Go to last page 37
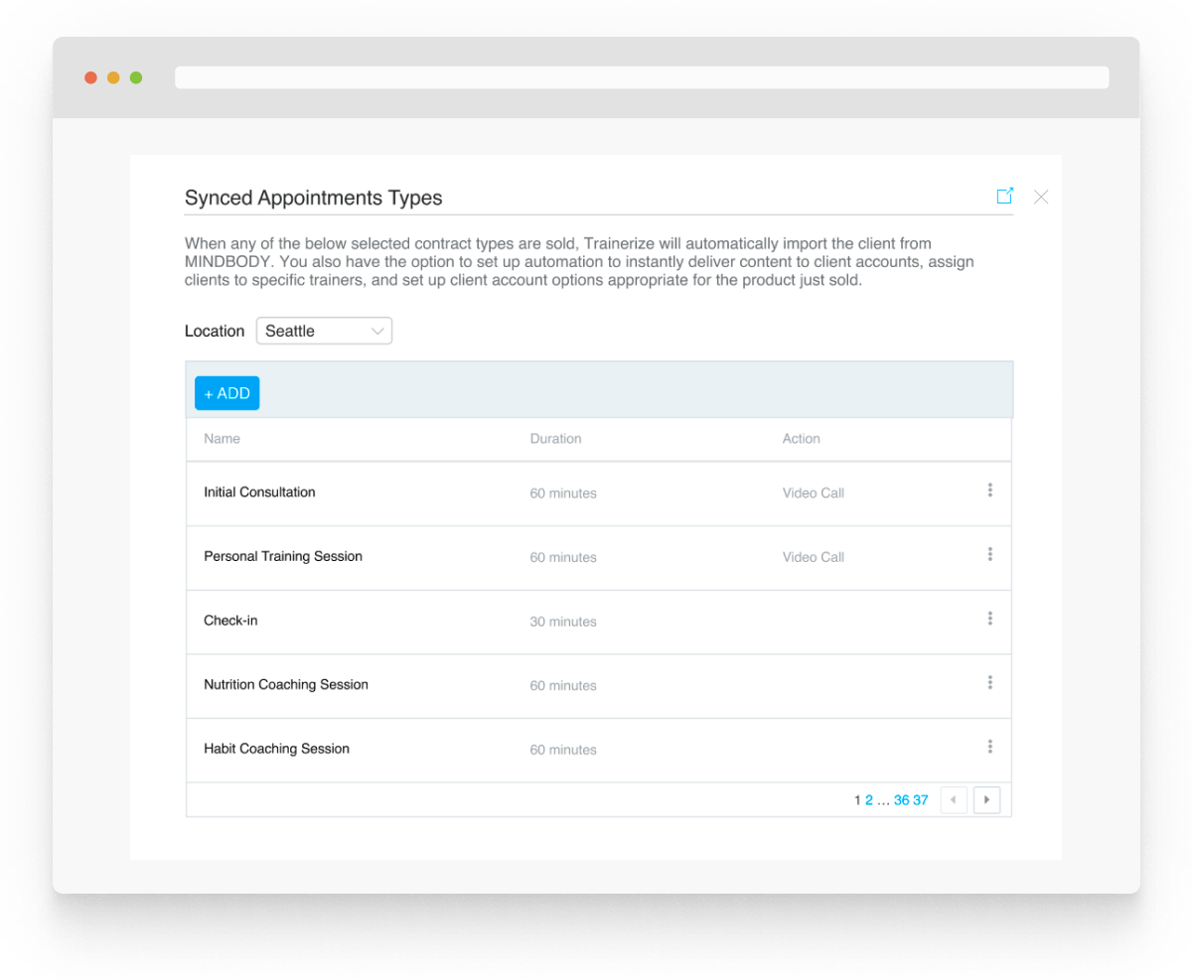Viewport: 1192px width, 980px height. (920, 800)
